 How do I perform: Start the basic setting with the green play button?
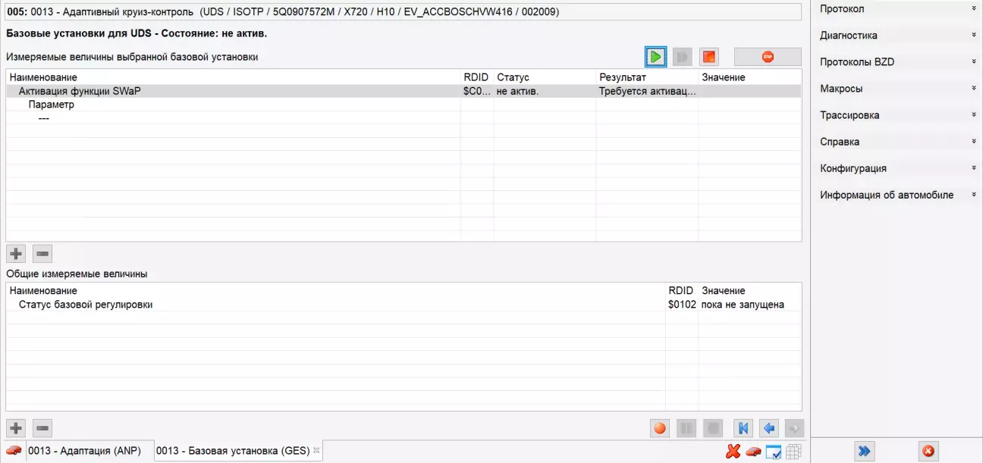tap(656, 57)
